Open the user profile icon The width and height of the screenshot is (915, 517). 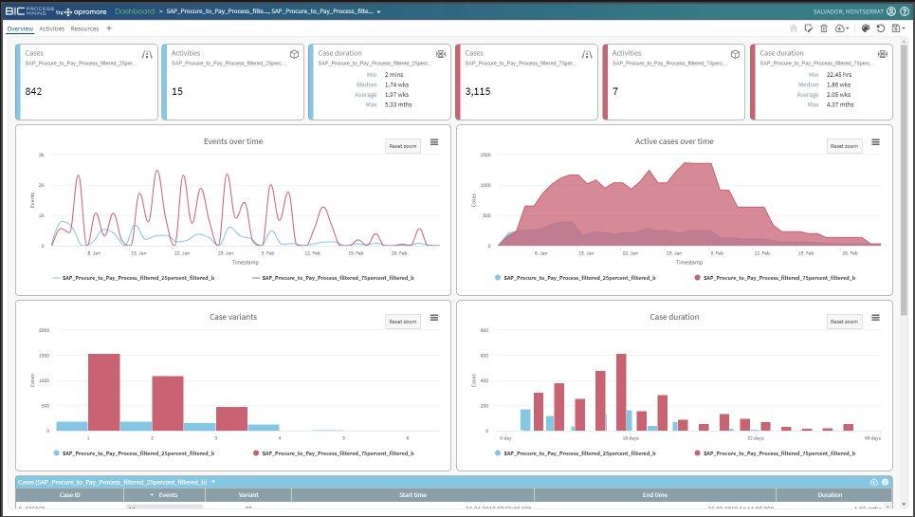[x=891, y=11]
